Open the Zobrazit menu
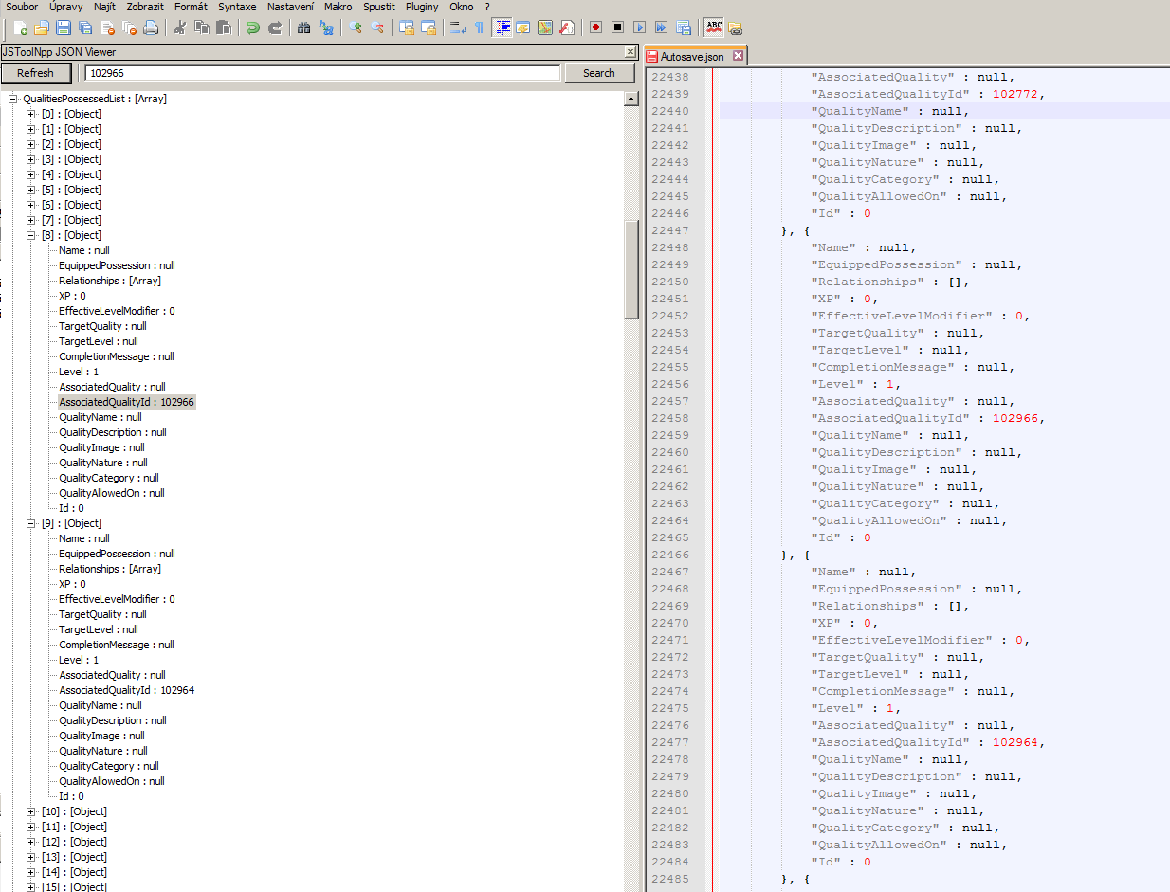1170x892 pixels. point(145,7)
